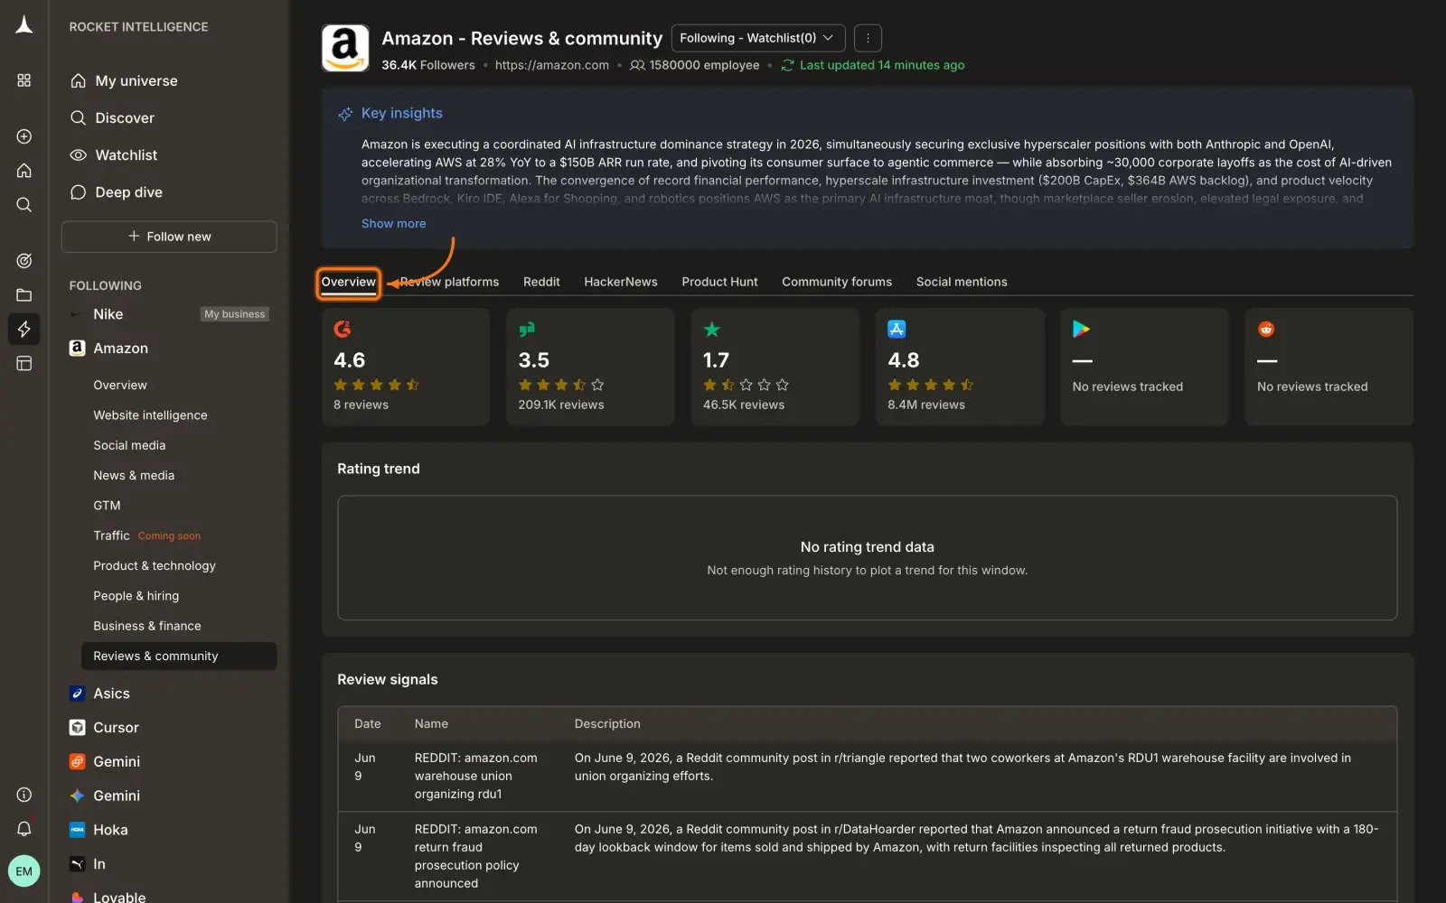Click the warehouse union organizing rdu1 signal name
1446x903 pixels.
tap(476, 777)
